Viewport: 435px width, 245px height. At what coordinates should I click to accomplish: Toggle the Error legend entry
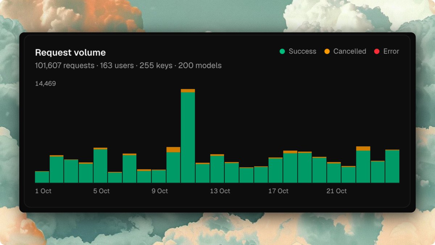386,52
